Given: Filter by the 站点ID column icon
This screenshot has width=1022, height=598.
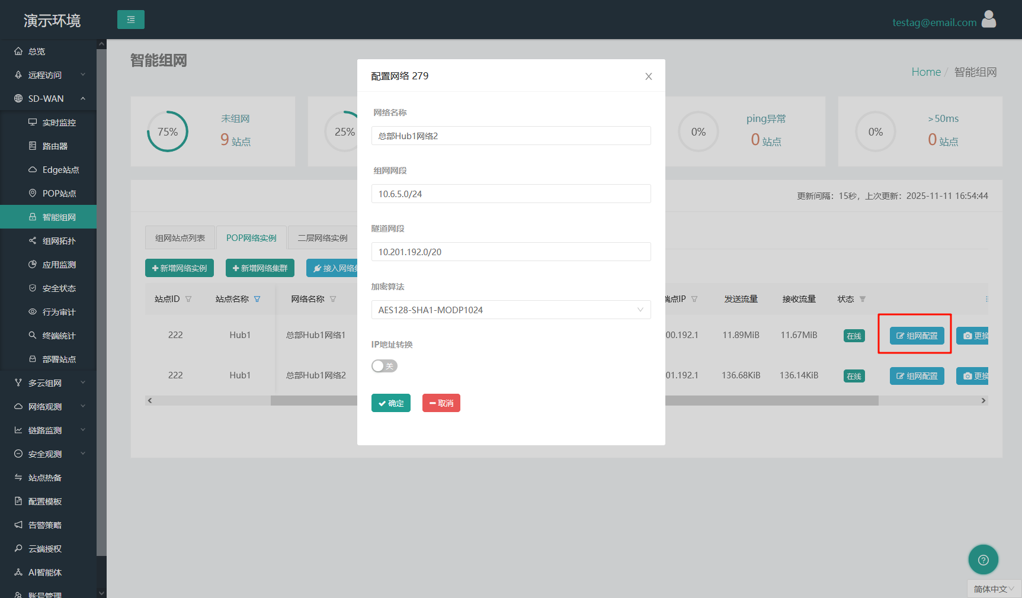Looking at the screenshot, I should (188, 299).
